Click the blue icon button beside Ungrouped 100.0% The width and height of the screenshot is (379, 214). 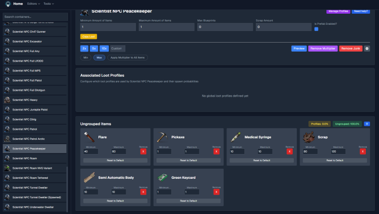(x=367, y=124)
